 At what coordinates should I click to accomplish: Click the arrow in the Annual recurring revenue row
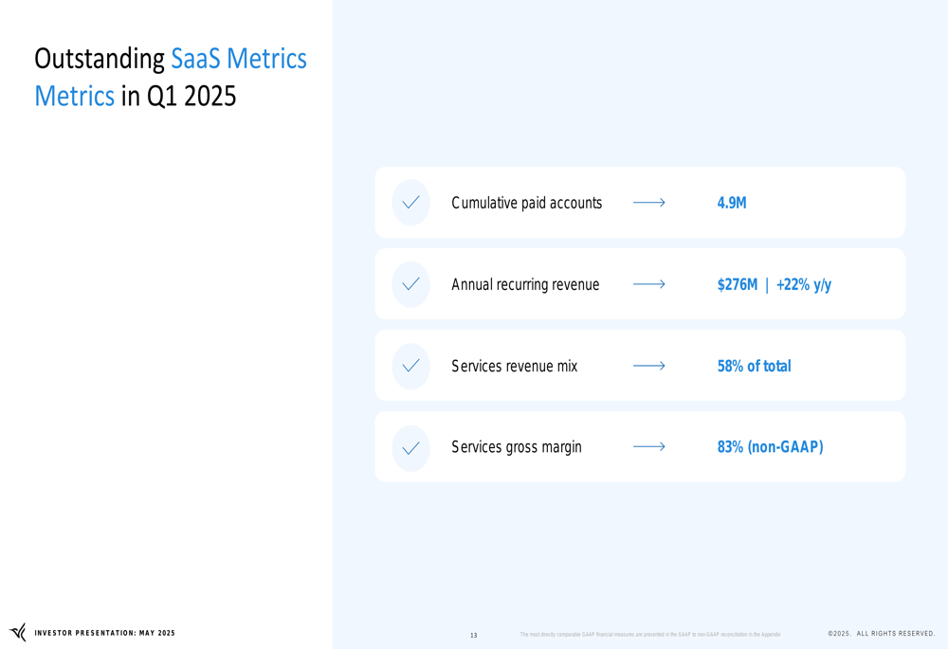click(649, 284)
